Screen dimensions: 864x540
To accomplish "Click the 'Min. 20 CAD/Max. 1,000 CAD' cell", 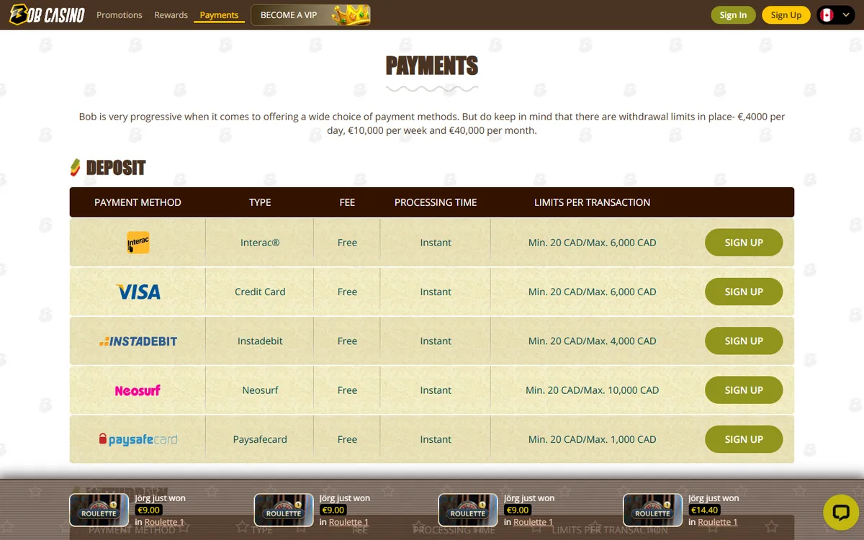I will tap(592, 439).
